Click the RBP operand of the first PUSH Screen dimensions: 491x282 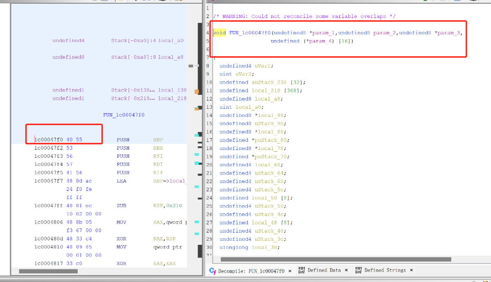[158, 140]
